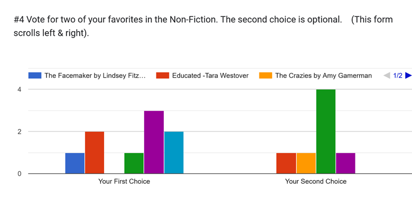Click purple bar under Your Second Choice
Screen dimensions: 412x215
(x=345, y=163)
